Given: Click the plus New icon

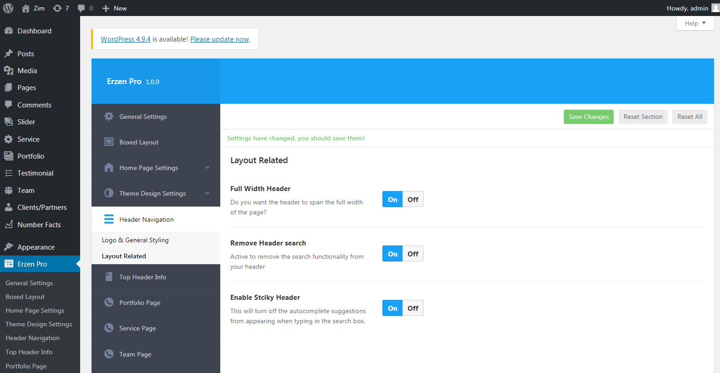Looking at the screenshot, I should tap(106, 8).
